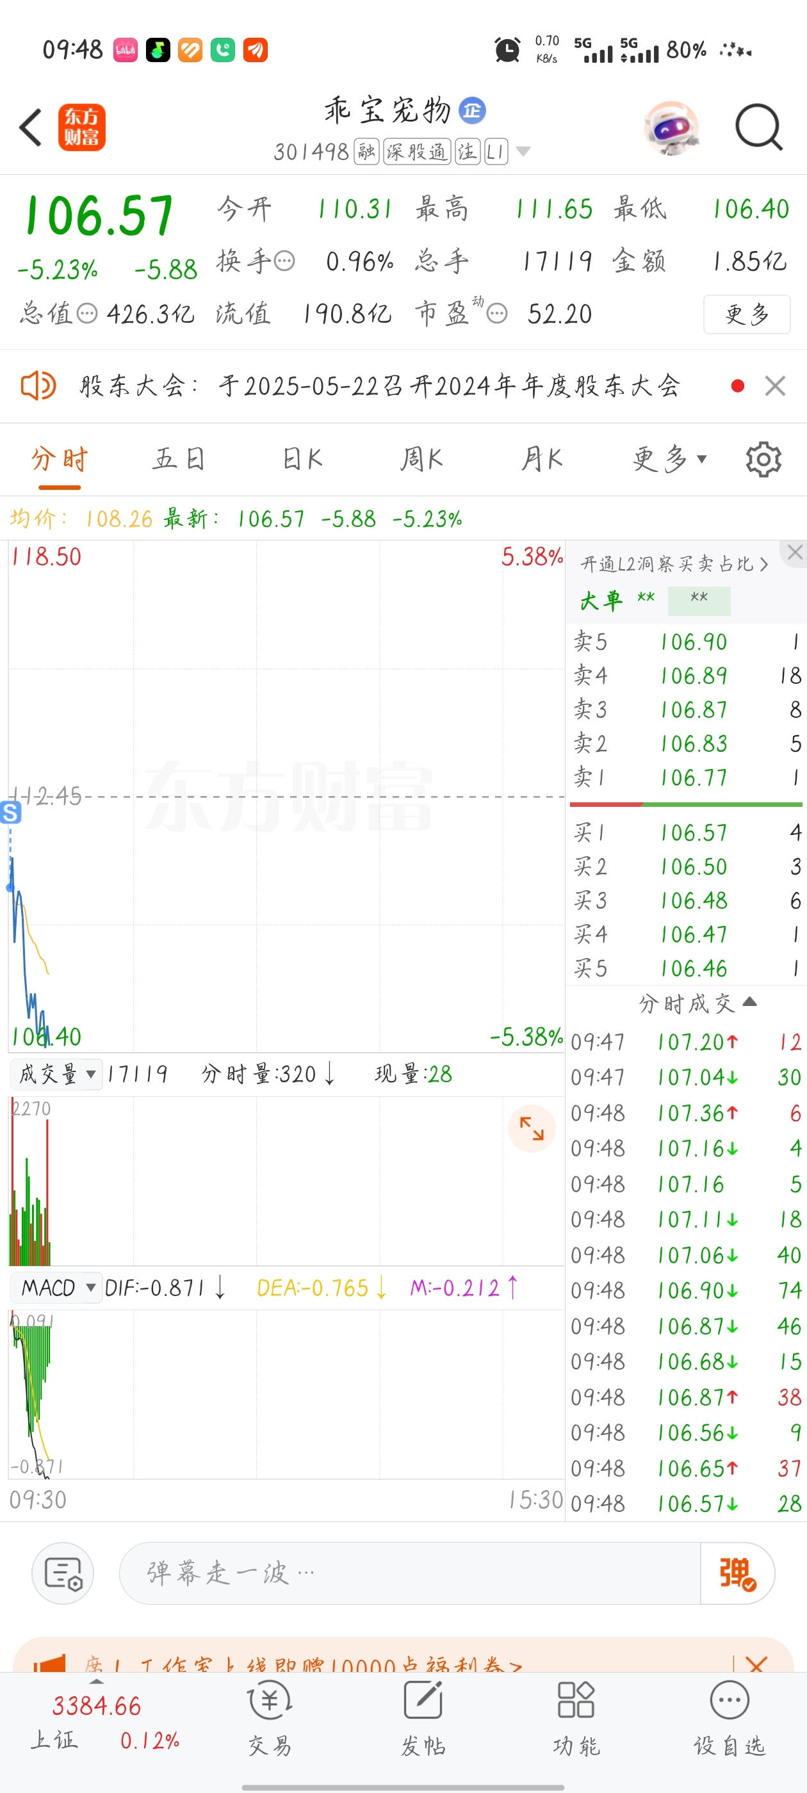Tap the 深股通 tag
The height and width of the screenshot is (1793, 807).
click(417, 151)
